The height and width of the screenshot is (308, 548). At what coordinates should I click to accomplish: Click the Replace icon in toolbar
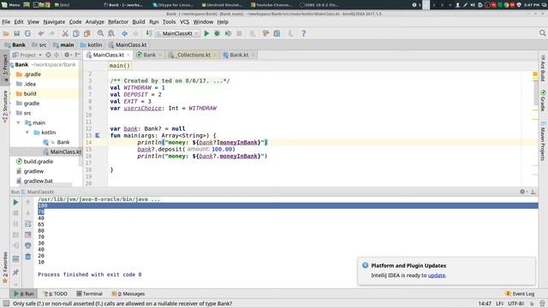(111, 33)
